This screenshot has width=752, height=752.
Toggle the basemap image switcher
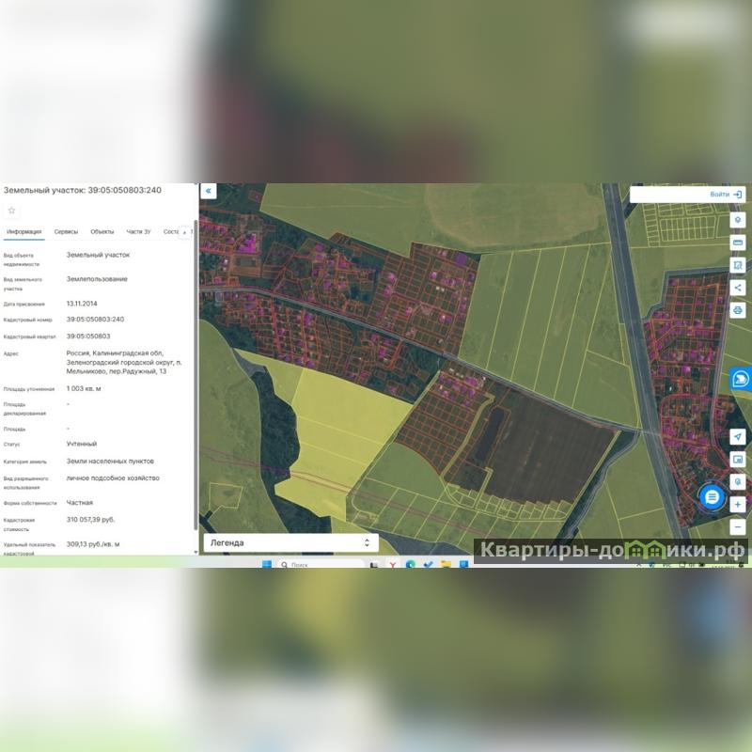738,460
